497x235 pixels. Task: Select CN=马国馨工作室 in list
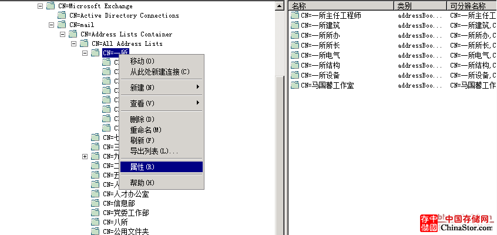click(x=327, y=85)
